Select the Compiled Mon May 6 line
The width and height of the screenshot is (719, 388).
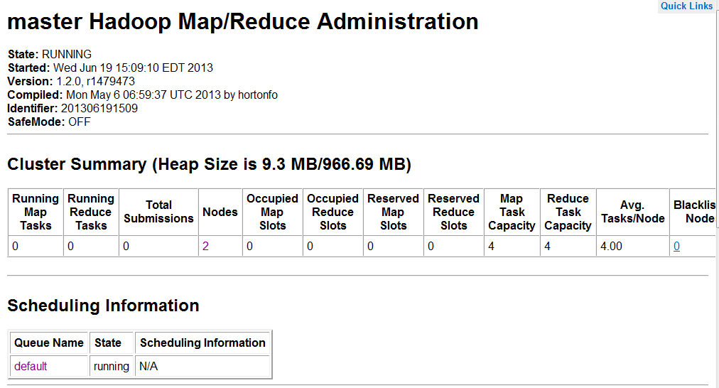click(x=142, y=95)
